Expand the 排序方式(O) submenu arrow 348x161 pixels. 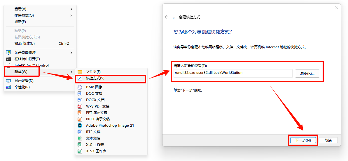tap(71, 15)
